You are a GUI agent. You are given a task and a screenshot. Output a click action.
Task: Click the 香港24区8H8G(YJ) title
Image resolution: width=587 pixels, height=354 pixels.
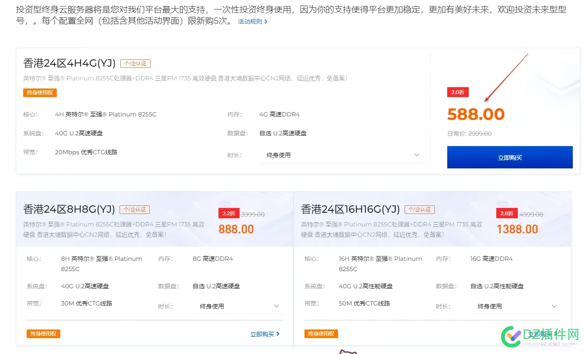[x=69, y=209]
